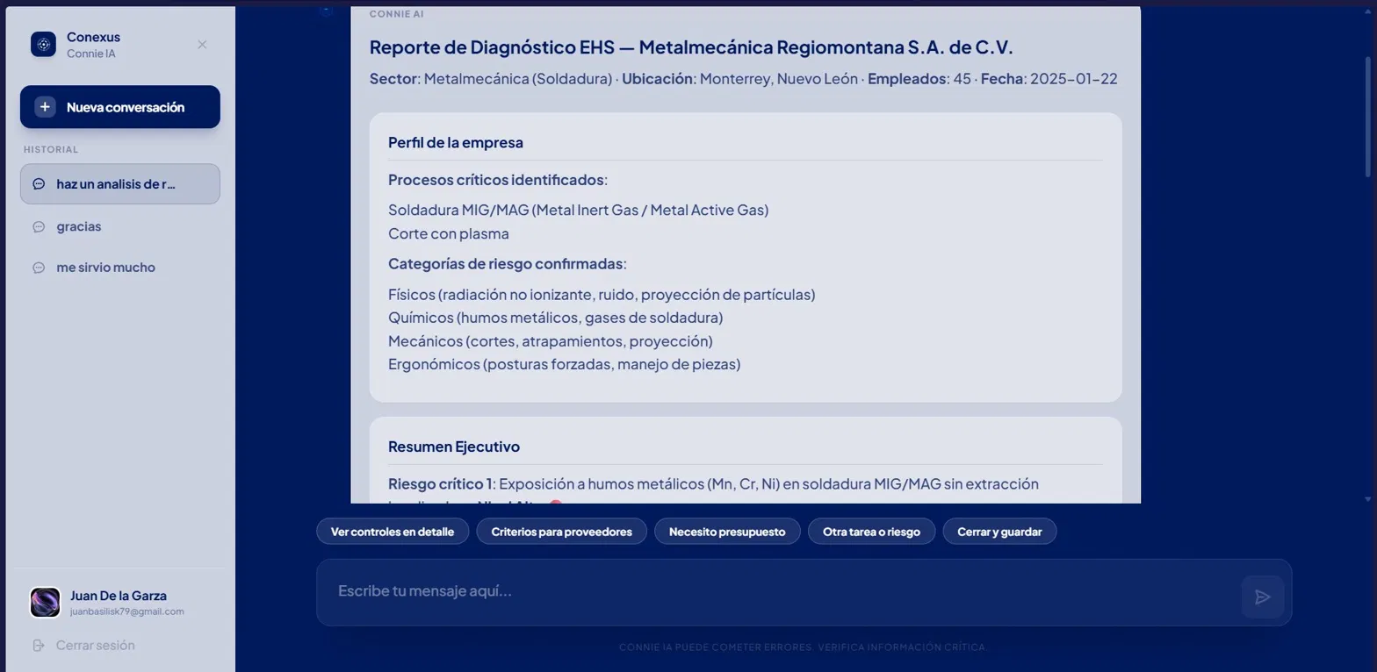The width and height of the screenshot is (1377, 672).
Task: Click the 'Ergonómicos' risk line
Action: point(564,364)
